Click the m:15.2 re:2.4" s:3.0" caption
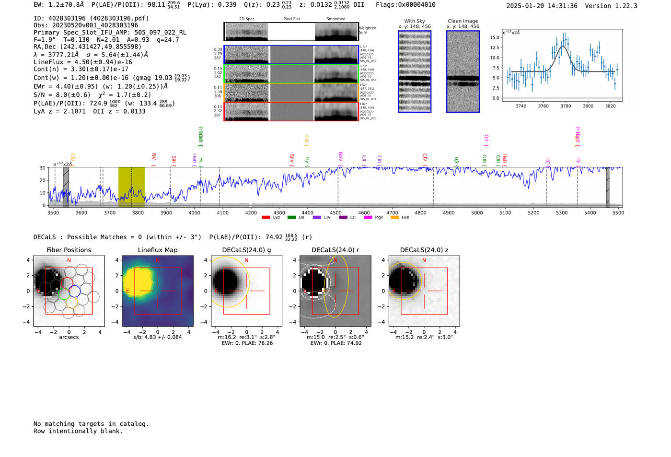671x457 pixels. (424, 337)
